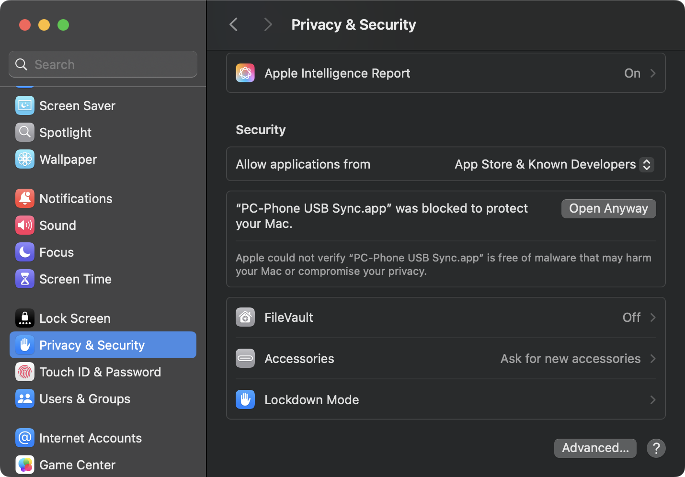Open FileVault Off chevron for details

click(652, 318)
